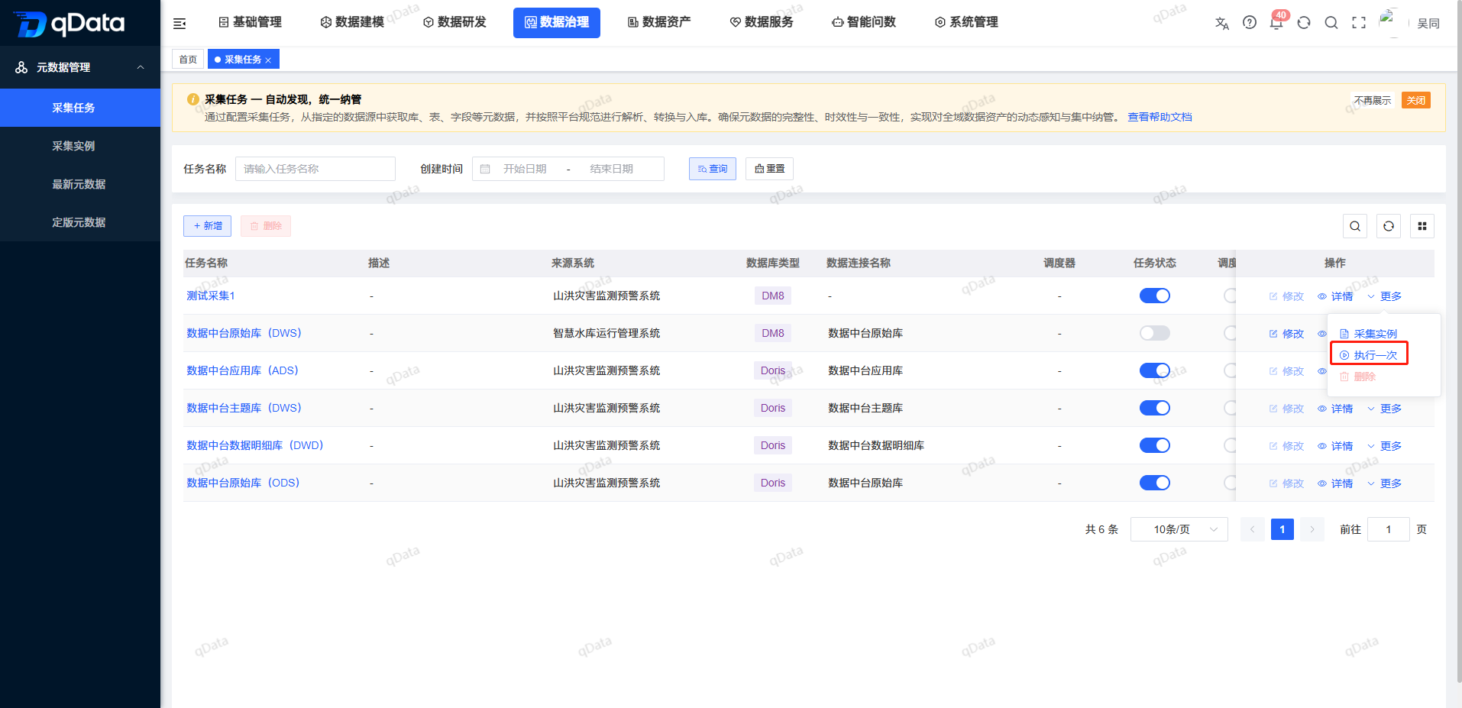Open 系统管理 top menu
Screen dimensions: 1462x708
coord(966,22)
